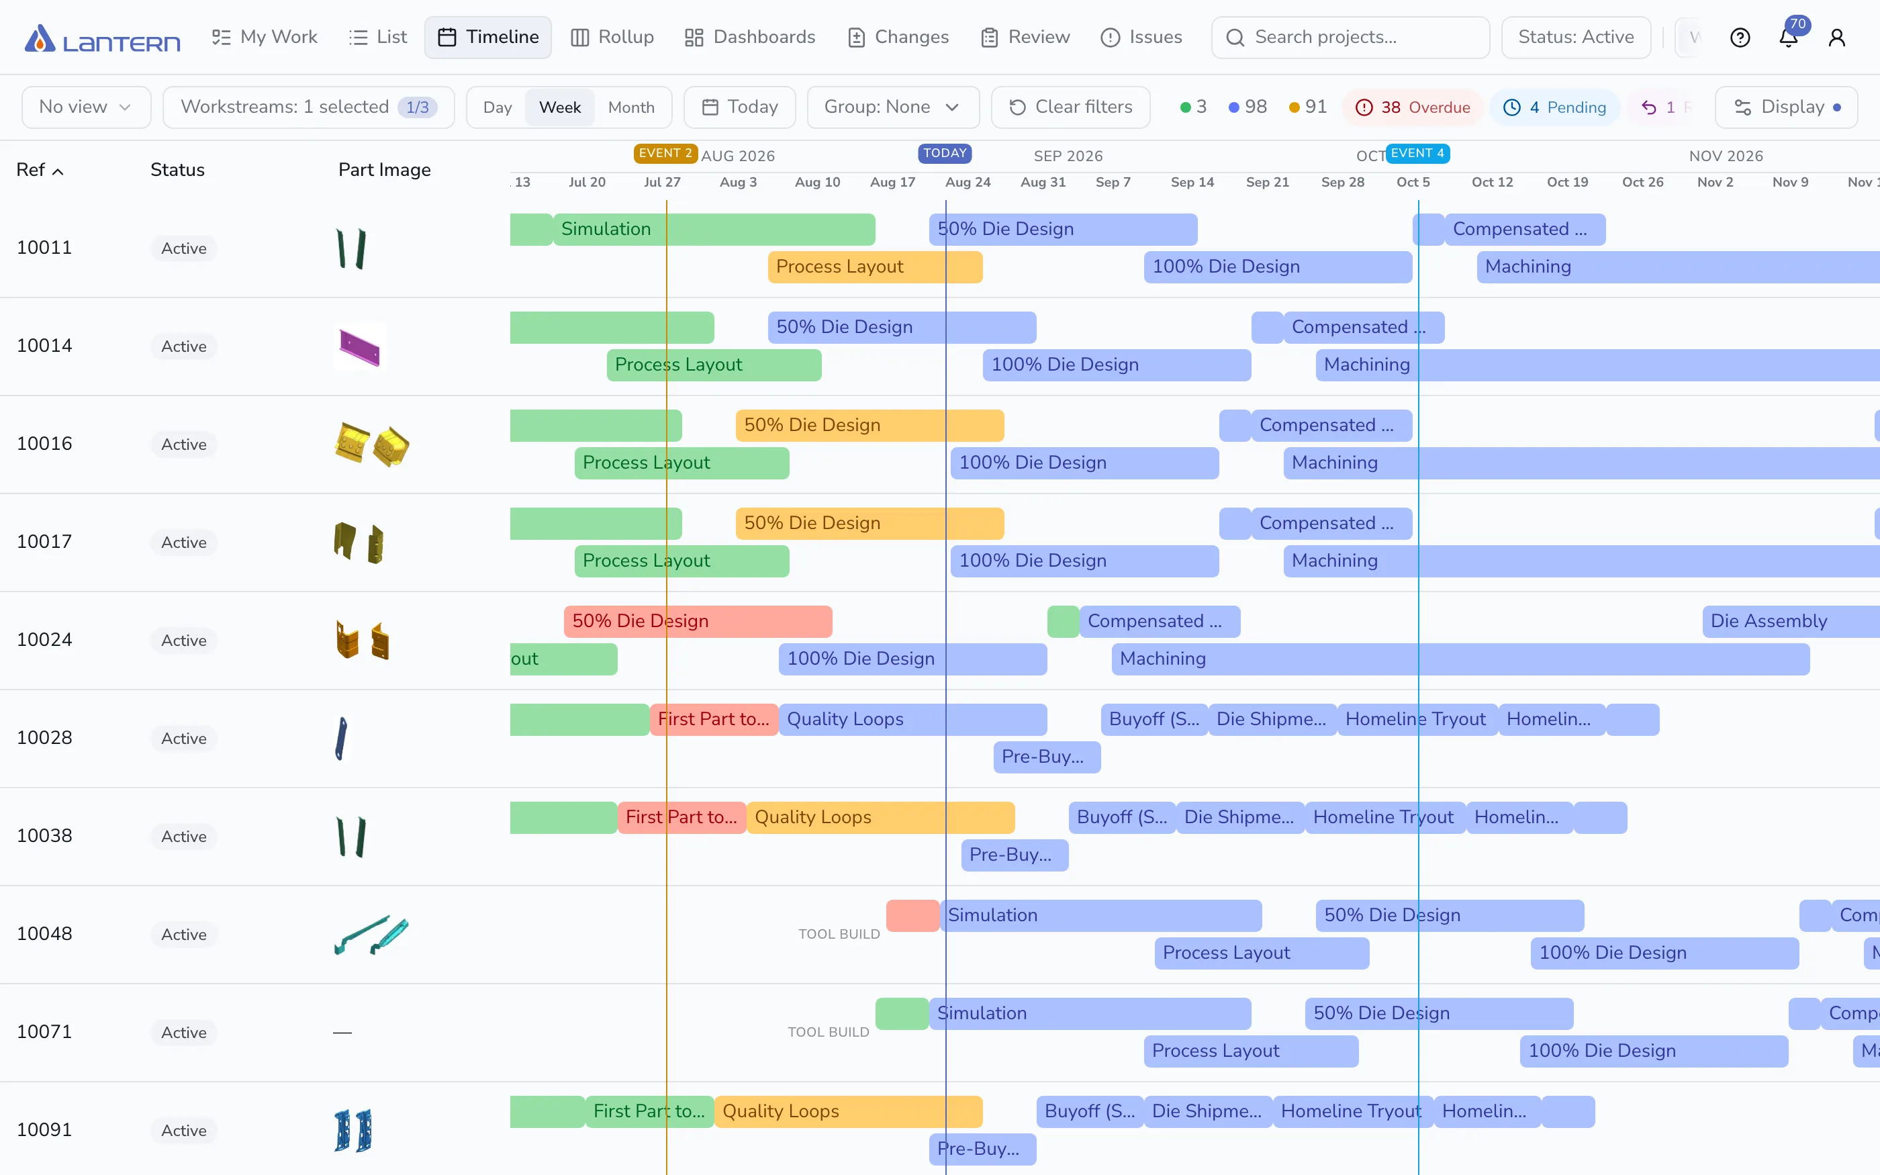Screen dimensions: 1880x1175
Task: Click Active status badge for 10014
Action: 183,346
